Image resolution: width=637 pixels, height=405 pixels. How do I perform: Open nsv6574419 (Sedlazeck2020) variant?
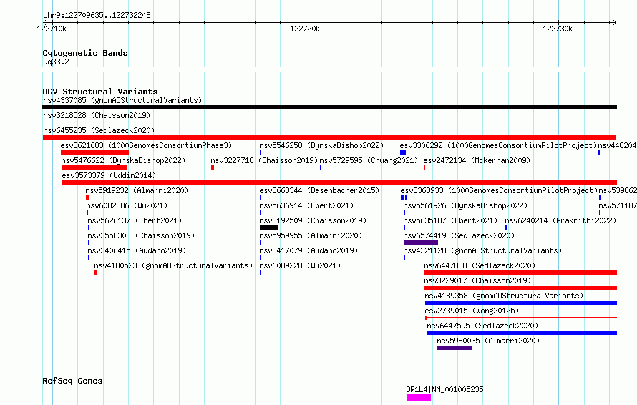point(459,235)
